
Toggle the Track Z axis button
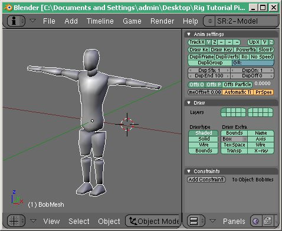(215, 42)
